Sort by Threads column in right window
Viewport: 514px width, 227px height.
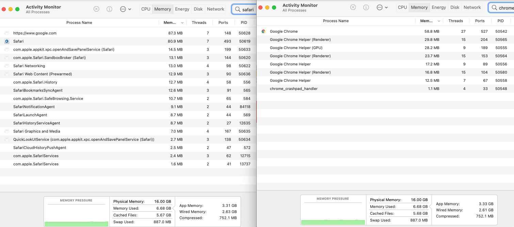[x=456, y=21]
